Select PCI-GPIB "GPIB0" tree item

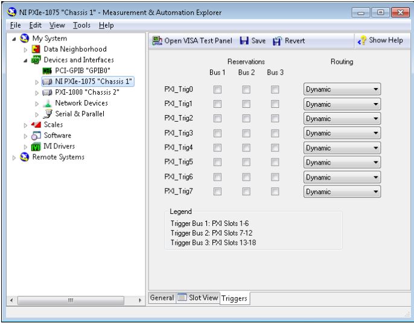(x=82, y=71)
